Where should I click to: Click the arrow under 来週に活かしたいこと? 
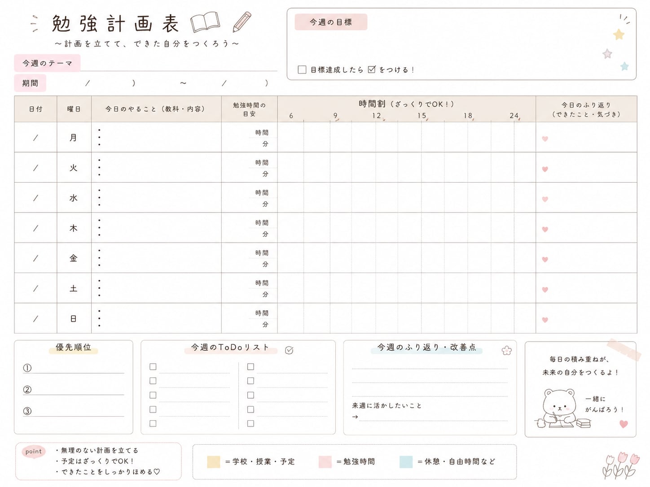tap(355, 417)
